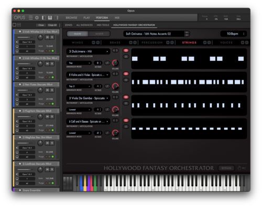262x207 pixels.
Task: Open options menu for 2 Irish Whistles LO D
Action: coord(58,31)
